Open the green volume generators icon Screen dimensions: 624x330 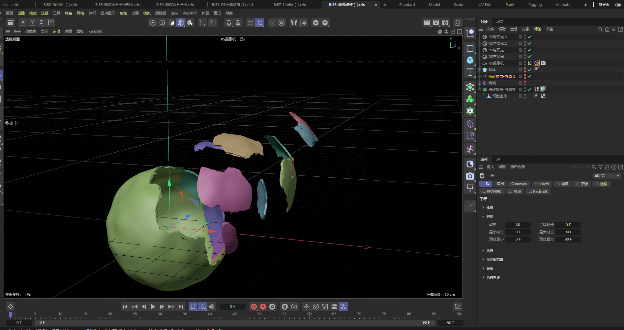(470, 99)
